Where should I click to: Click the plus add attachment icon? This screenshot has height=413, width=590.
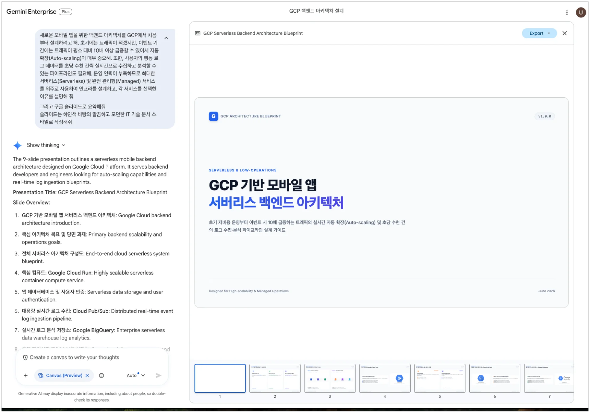click(x=26, y=375)
